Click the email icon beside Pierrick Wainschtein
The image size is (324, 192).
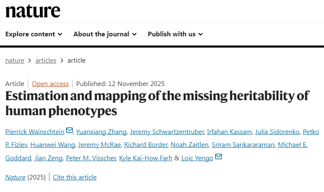click(69, 131)
